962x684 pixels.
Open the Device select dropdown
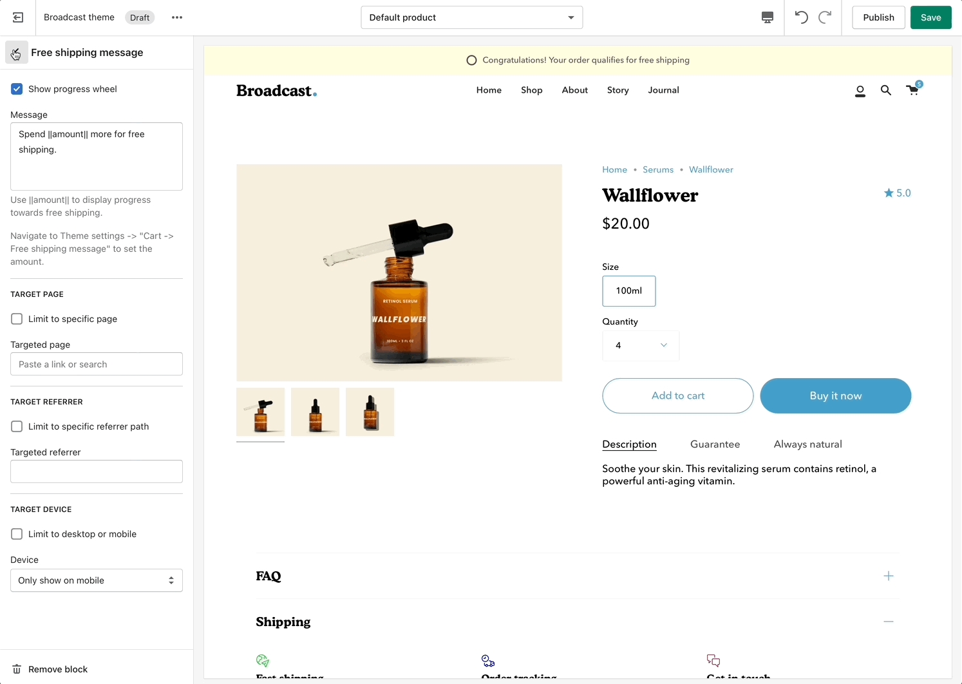[97, 580]
